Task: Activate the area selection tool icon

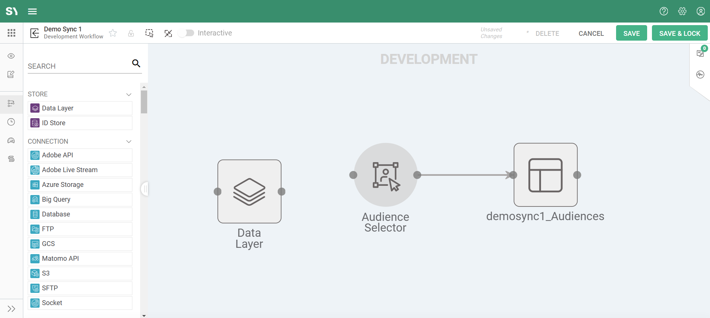Action: point(149,33)
